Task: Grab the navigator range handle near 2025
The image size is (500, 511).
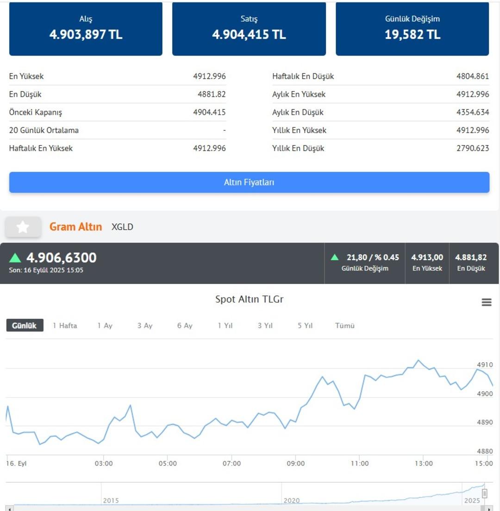Action: (484, 493)
